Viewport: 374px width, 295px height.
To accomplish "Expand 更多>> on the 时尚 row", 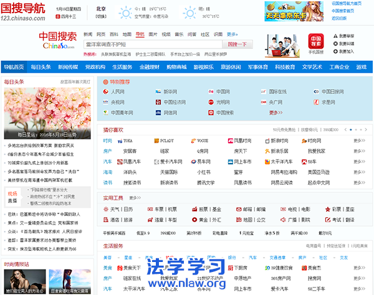I will (x=359, y=141).
